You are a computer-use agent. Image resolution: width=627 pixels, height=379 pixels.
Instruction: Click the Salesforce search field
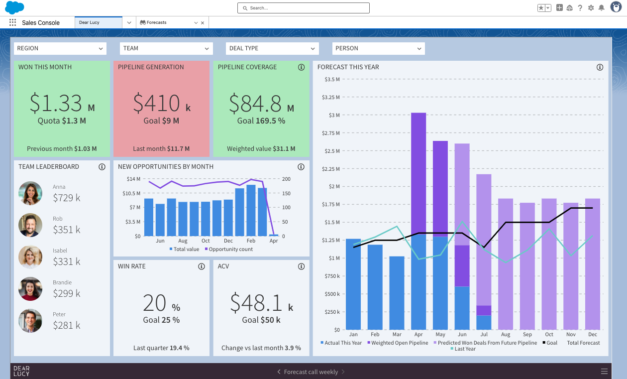click(304, 8)
